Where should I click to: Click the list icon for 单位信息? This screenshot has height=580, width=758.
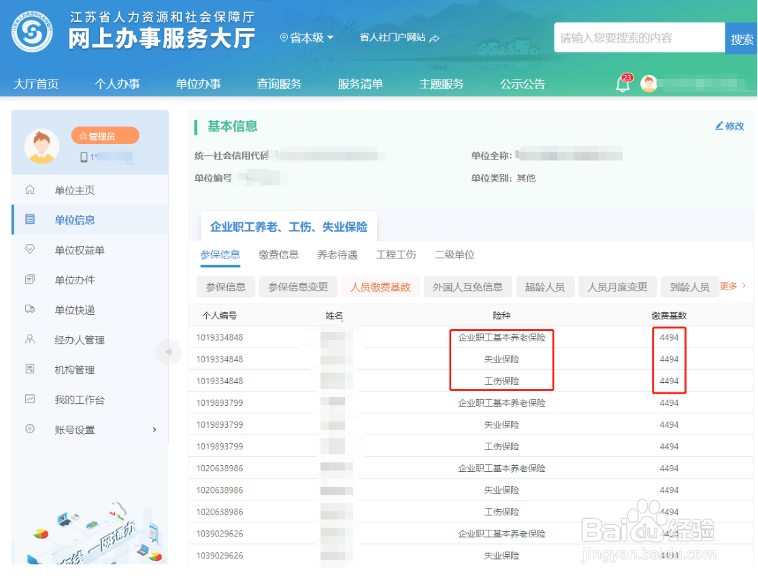pyautogui.click(x=30, y=220)
